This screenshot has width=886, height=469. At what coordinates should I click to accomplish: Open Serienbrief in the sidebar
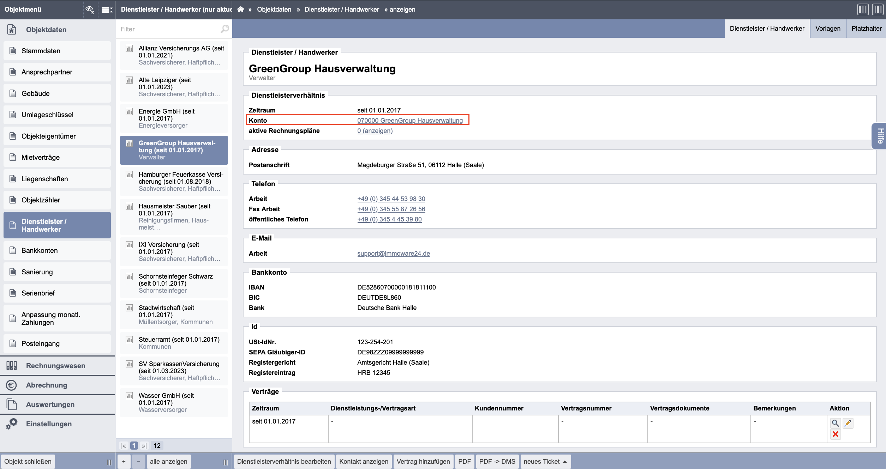(57, 293)
